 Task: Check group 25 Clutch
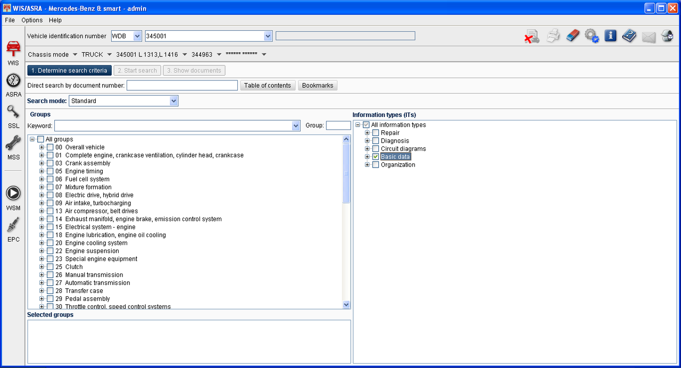pyautogui.click(x=50, y=267)
